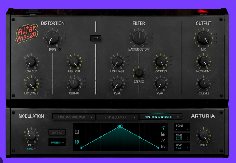Click the Time value 0.250
236x163 pixels.
179,139
